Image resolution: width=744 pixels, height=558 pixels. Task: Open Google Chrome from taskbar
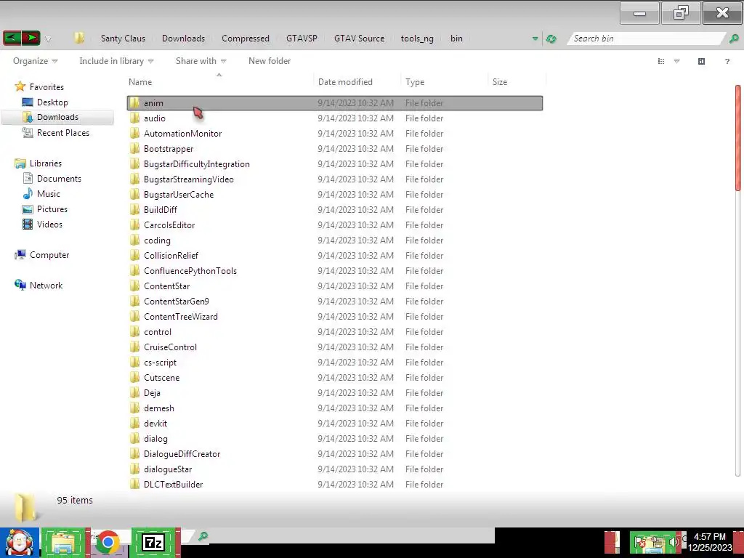click(108, 542)
